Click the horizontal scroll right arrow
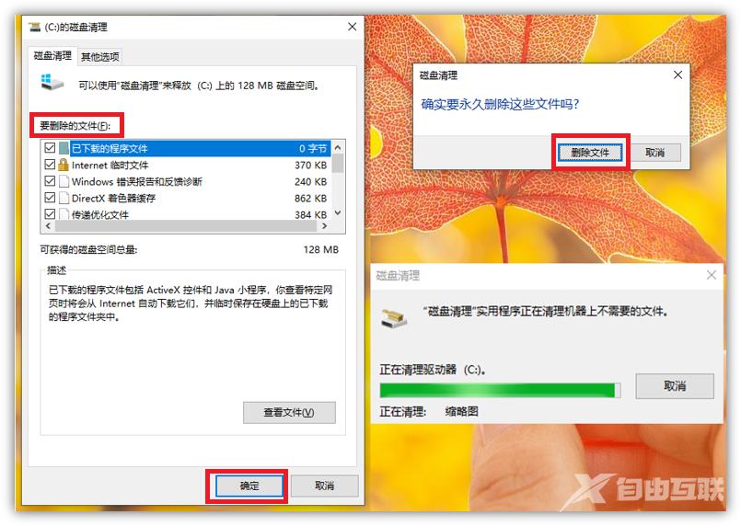Viewport: 741px width, 526px height. [x=324, y=226]
